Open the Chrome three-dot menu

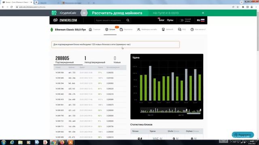coord(256,7)
